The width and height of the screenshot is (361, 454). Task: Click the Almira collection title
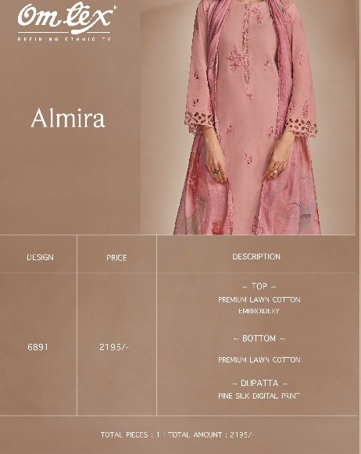(68, 118)
